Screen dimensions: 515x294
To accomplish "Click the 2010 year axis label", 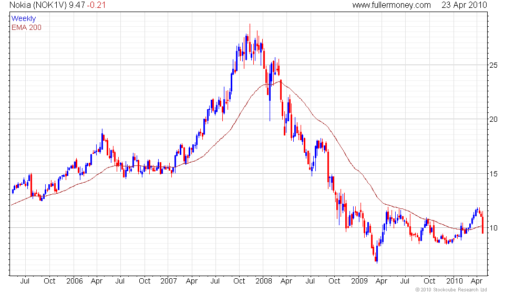I will 454,281.
